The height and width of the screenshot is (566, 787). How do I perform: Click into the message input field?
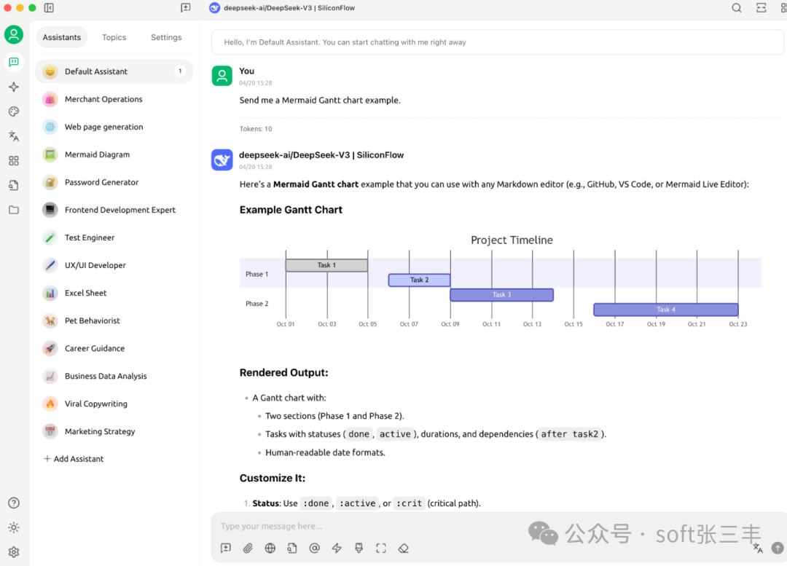(497, 527)
